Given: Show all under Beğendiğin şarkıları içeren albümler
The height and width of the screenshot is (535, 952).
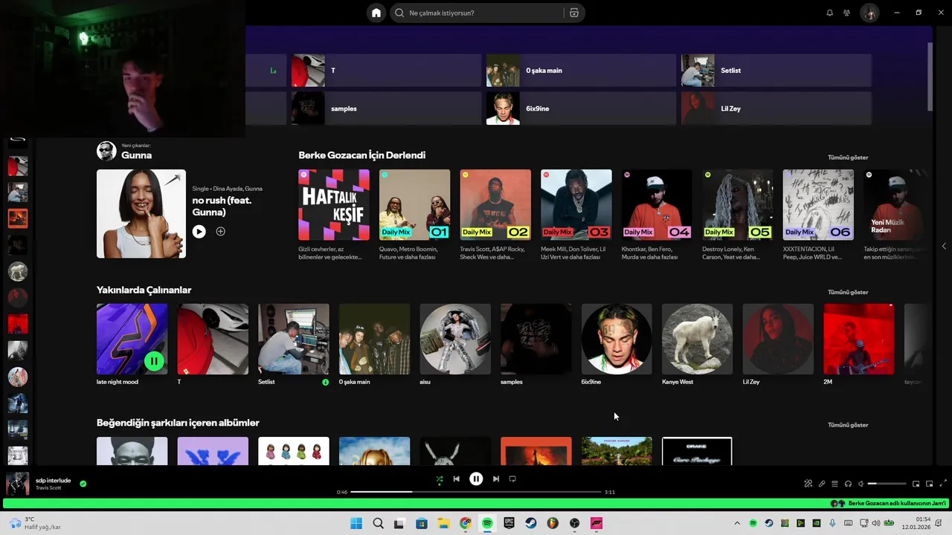Looking at the screenshot, I should [x=848, y=425].
